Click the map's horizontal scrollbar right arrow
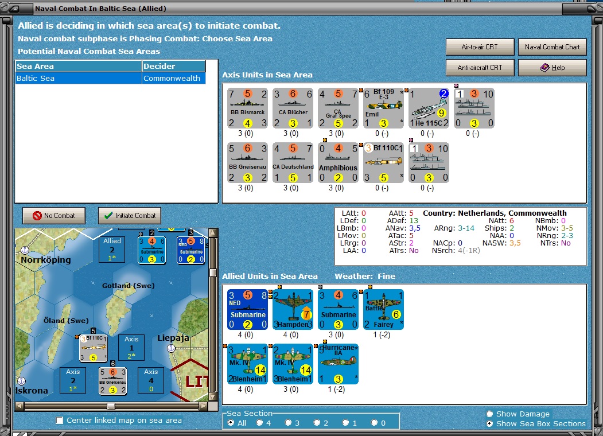 click(x=204, y=406)
